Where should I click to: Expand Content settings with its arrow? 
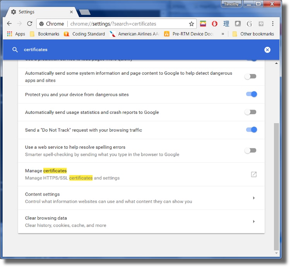point(253,198)
